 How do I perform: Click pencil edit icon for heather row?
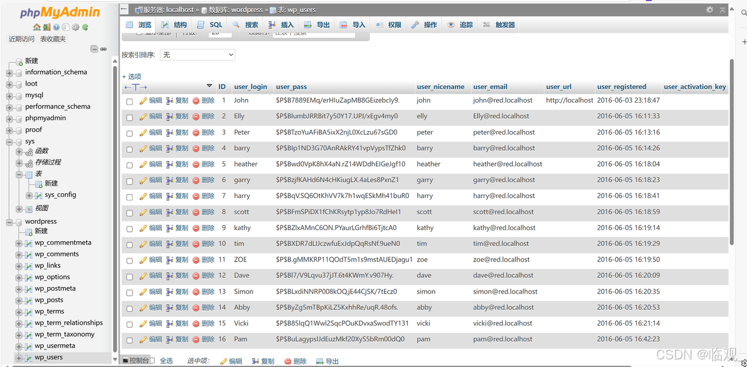[144, 164]
